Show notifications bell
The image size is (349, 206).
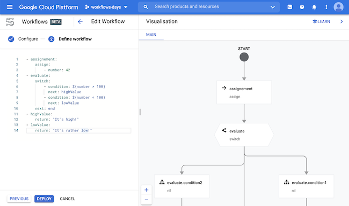tap(314, 7)
